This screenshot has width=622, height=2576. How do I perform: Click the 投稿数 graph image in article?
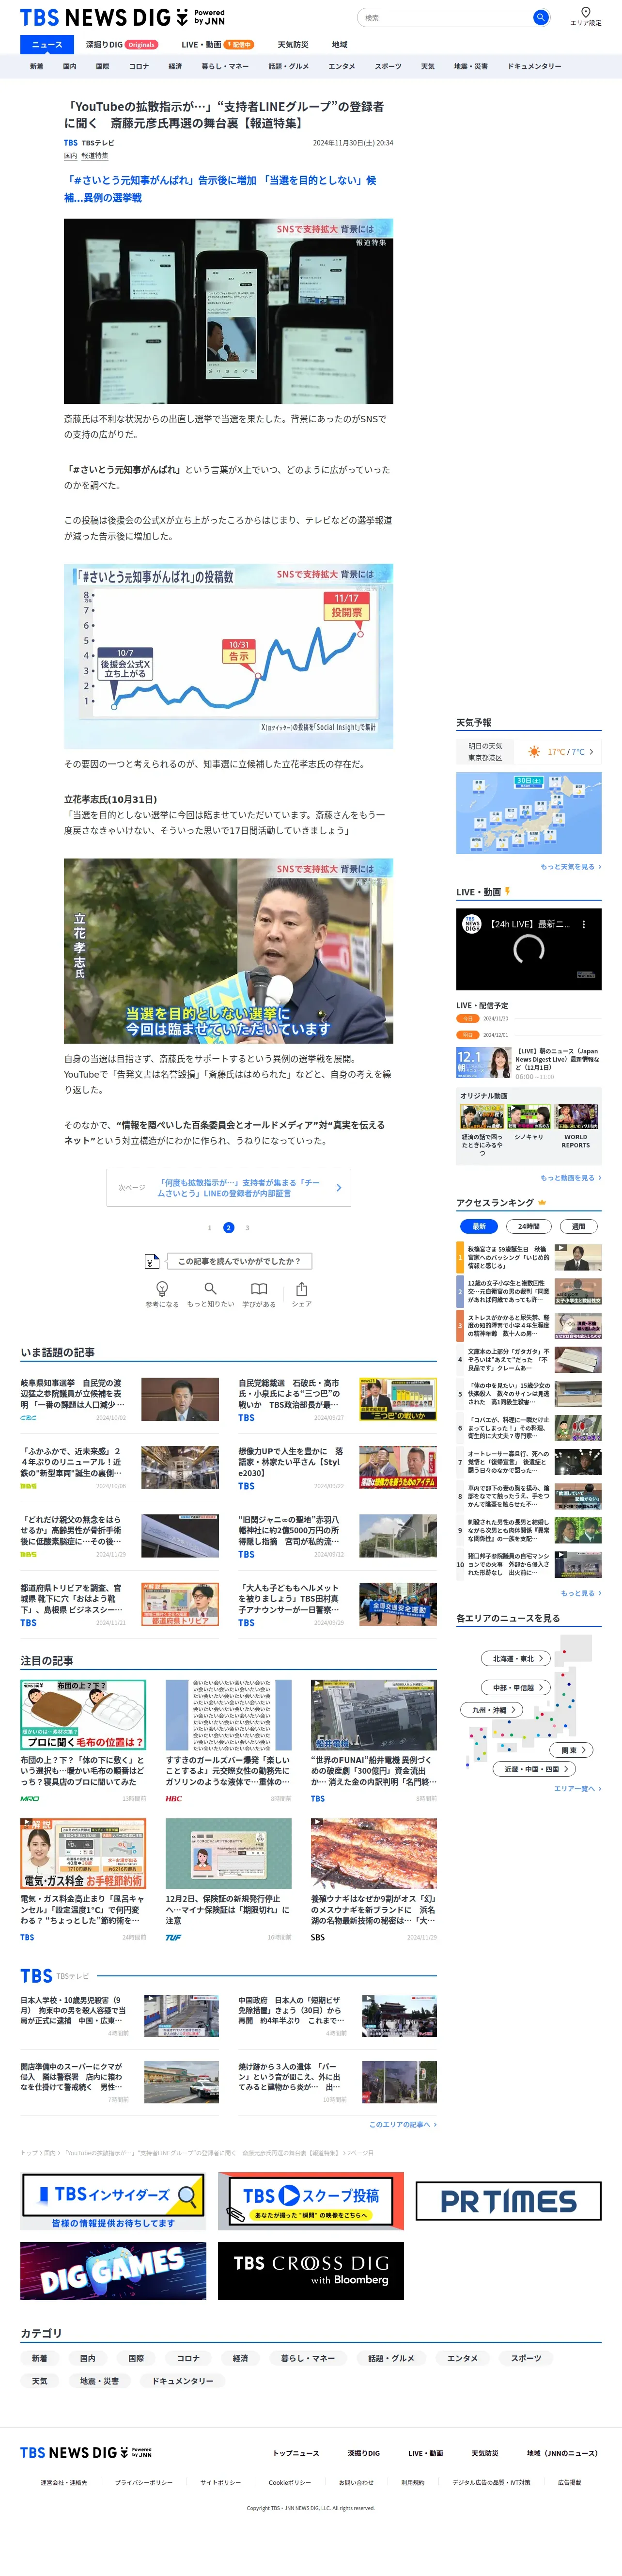pos(228,656)
